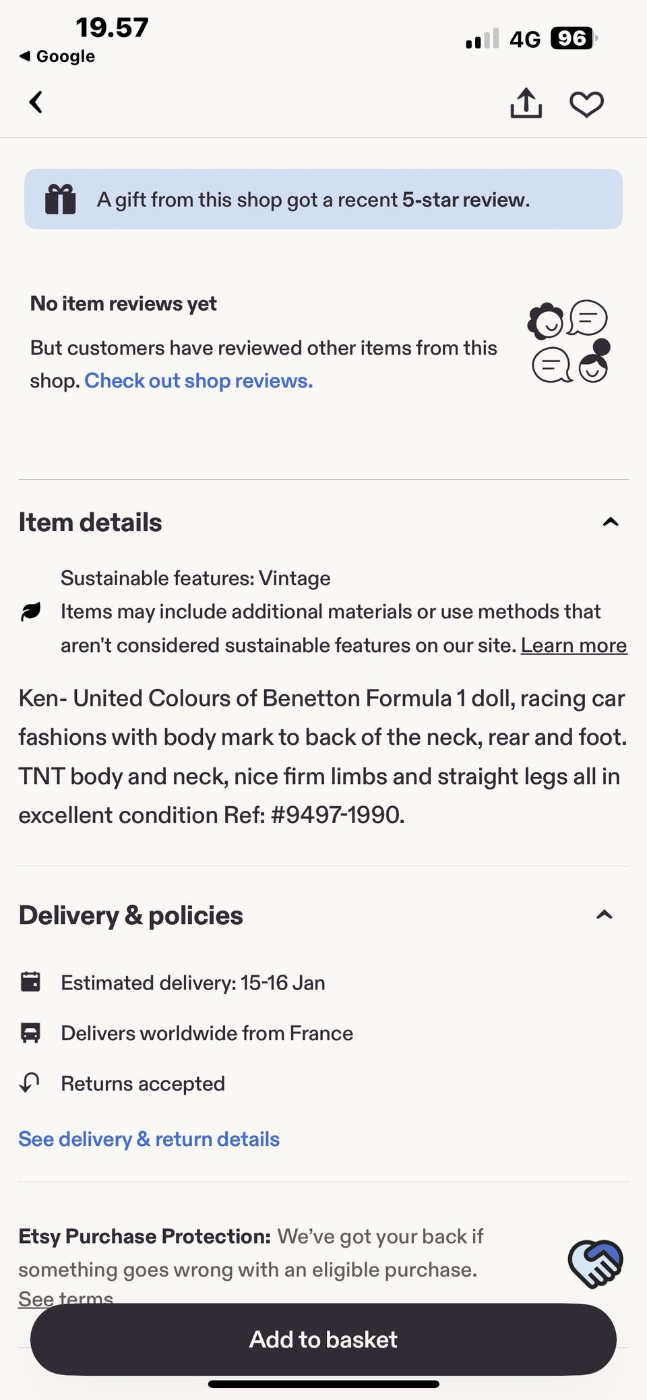647x1400 pixels.
Task: Collapse the Item details section
Action: point(610,522)
